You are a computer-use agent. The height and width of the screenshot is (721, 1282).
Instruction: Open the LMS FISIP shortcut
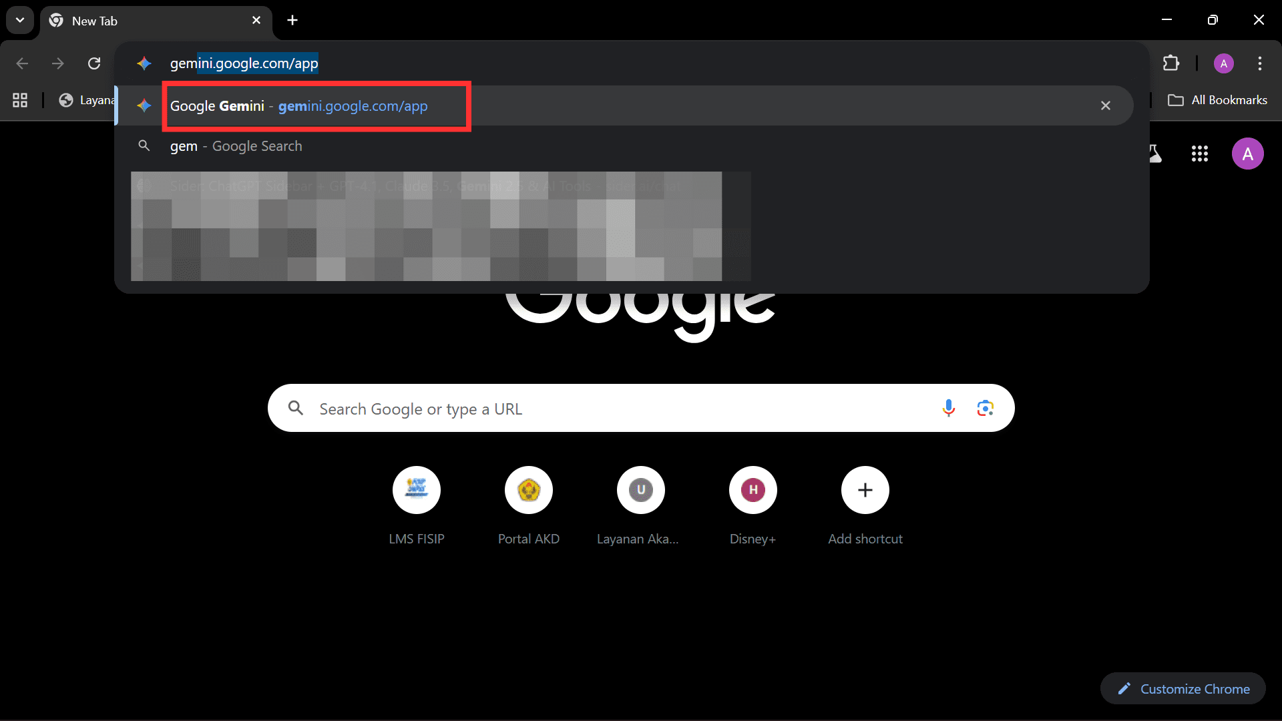tap(417, 490)
